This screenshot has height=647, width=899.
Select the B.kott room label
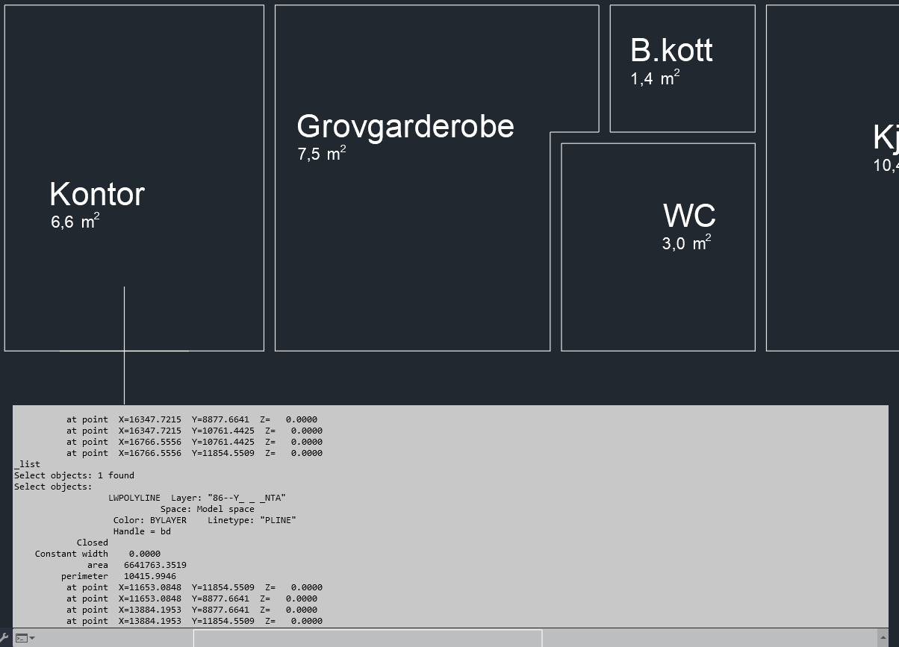point(671,50)
